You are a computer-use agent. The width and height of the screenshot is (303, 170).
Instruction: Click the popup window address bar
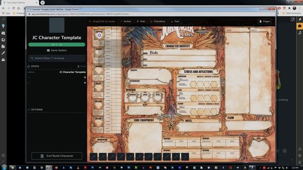(151, 14)
